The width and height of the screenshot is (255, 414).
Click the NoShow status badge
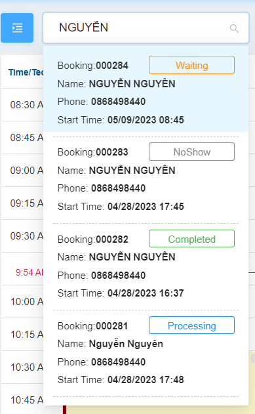coord(191,152)
